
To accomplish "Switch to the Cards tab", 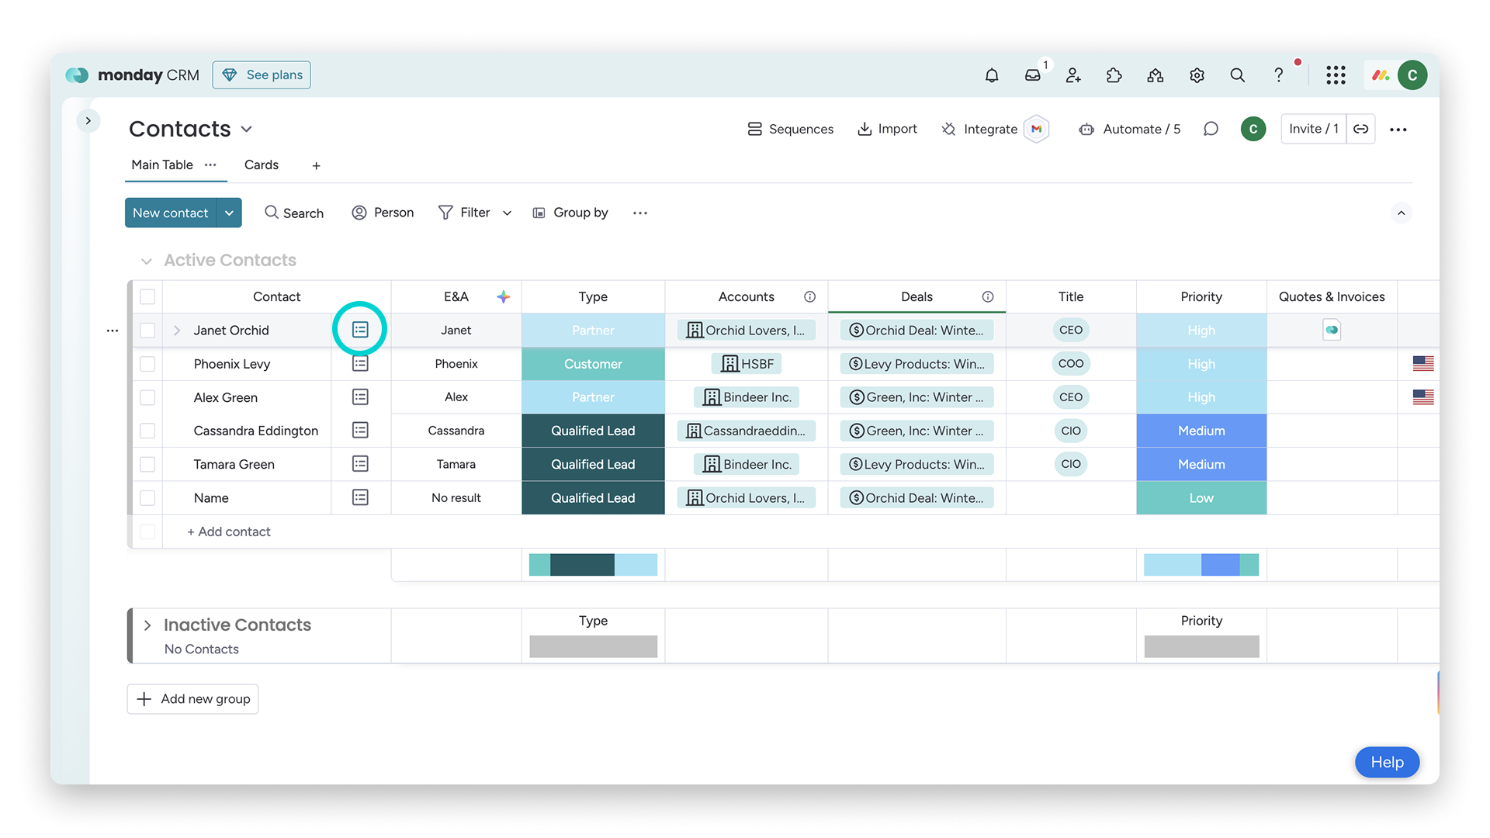I will coord(262,164).
